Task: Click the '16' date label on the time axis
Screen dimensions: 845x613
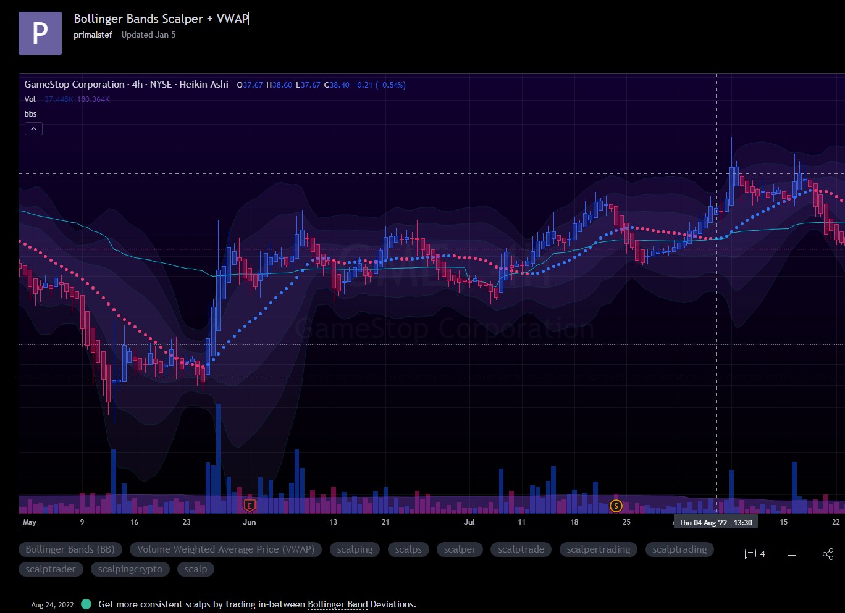Action: (135, 522)
